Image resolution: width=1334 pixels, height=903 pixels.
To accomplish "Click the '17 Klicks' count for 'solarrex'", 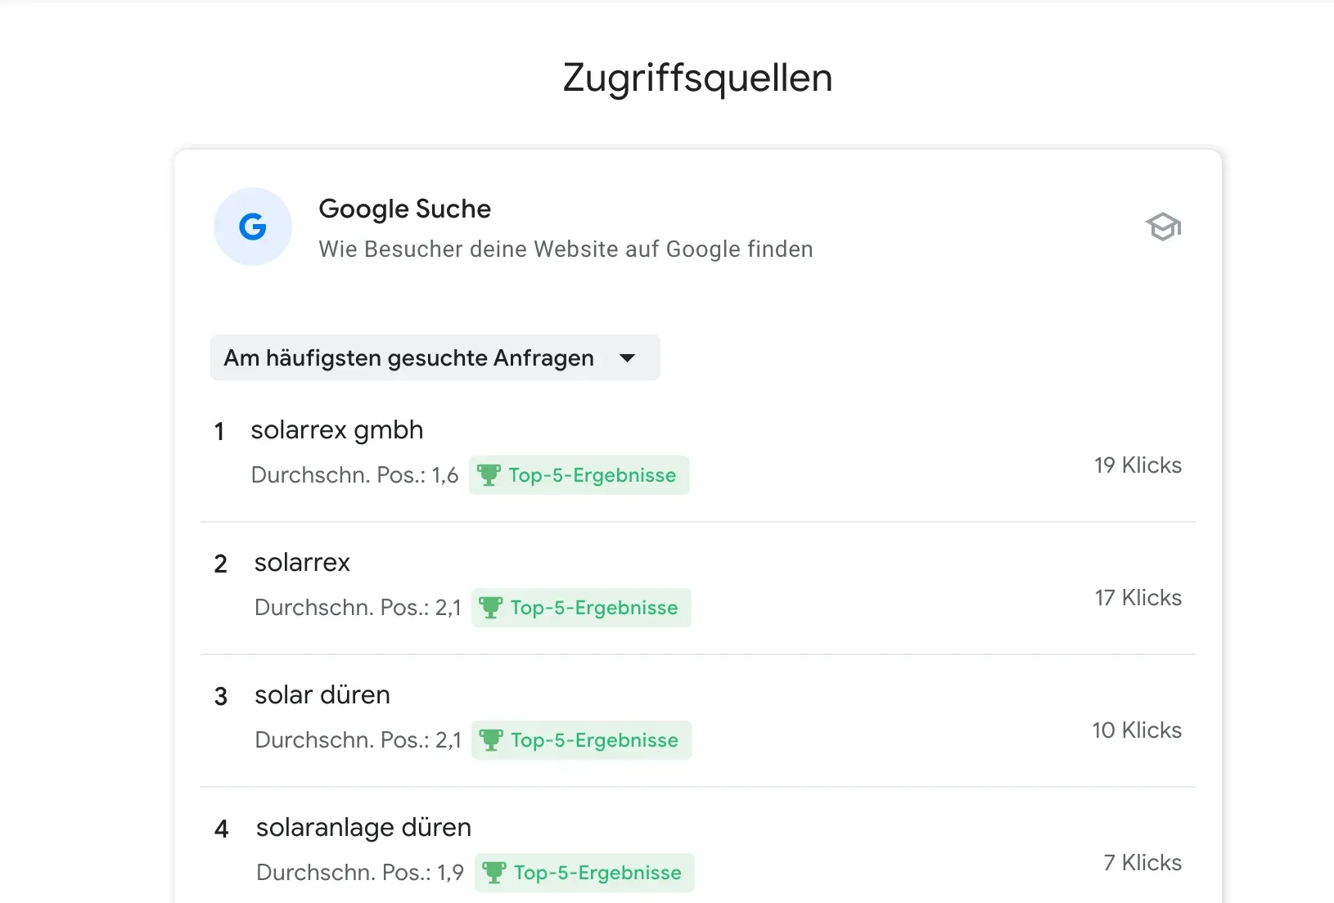I will [1137, 597].
